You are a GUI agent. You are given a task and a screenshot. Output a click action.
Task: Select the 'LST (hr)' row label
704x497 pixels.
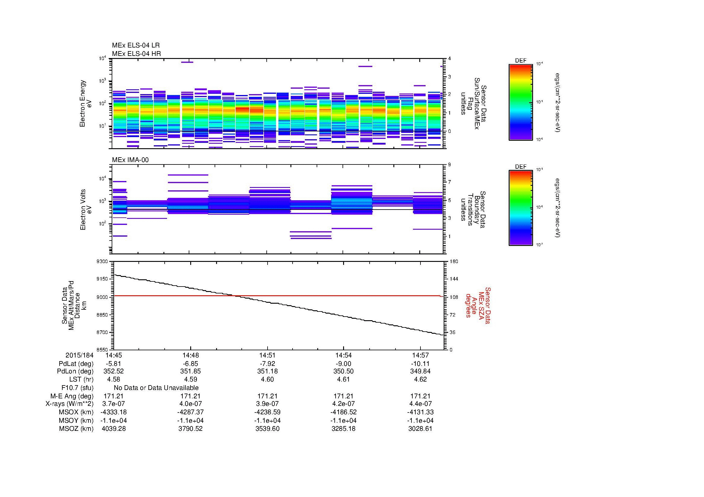81,379
